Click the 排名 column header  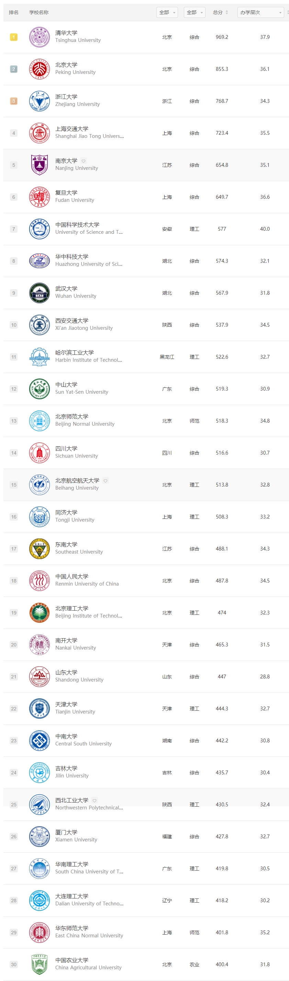(x=14, y=13)
